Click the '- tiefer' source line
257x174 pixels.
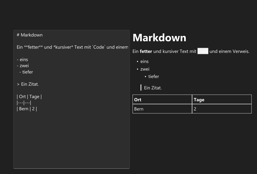click(x=26, y=72)
